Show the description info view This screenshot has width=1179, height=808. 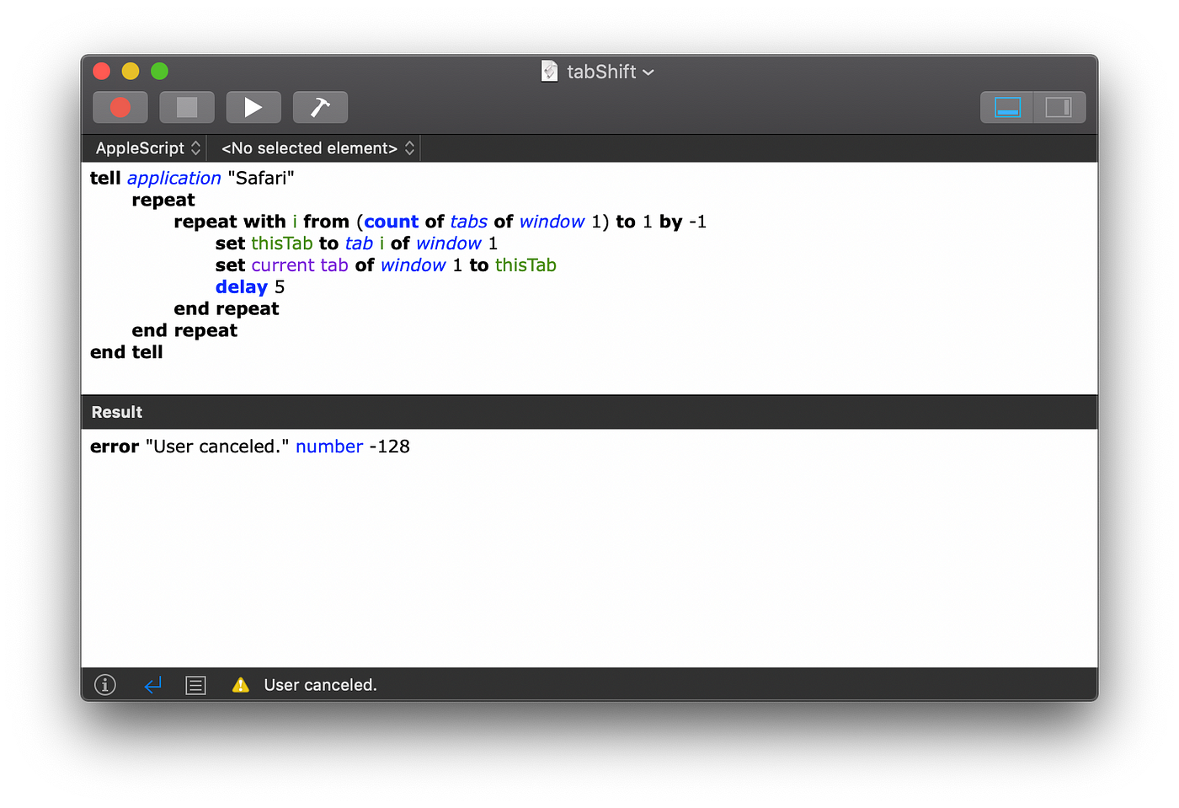click(105, 685)
